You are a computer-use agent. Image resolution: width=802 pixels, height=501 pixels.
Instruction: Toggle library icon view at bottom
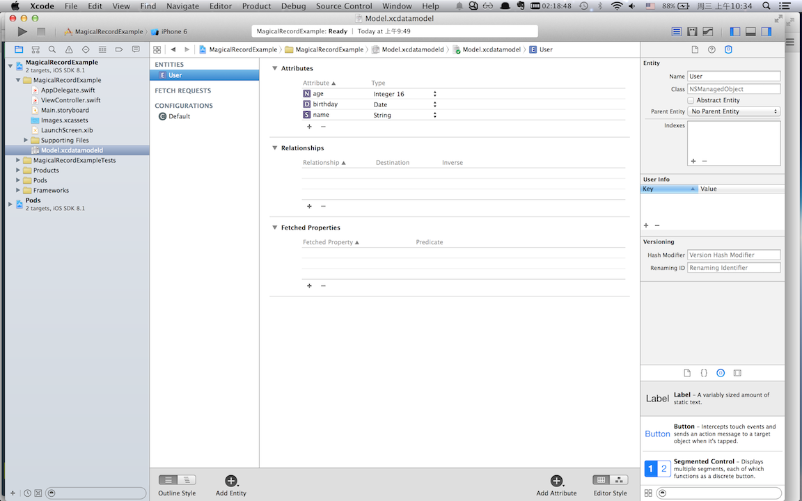tap(648, 493)
